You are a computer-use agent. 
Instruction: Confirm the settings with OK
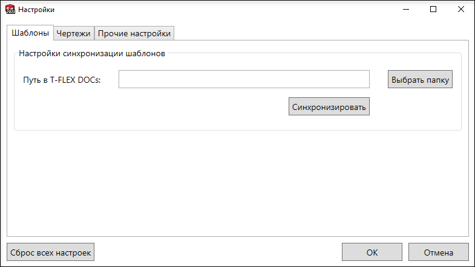click(x=372, y=252)
